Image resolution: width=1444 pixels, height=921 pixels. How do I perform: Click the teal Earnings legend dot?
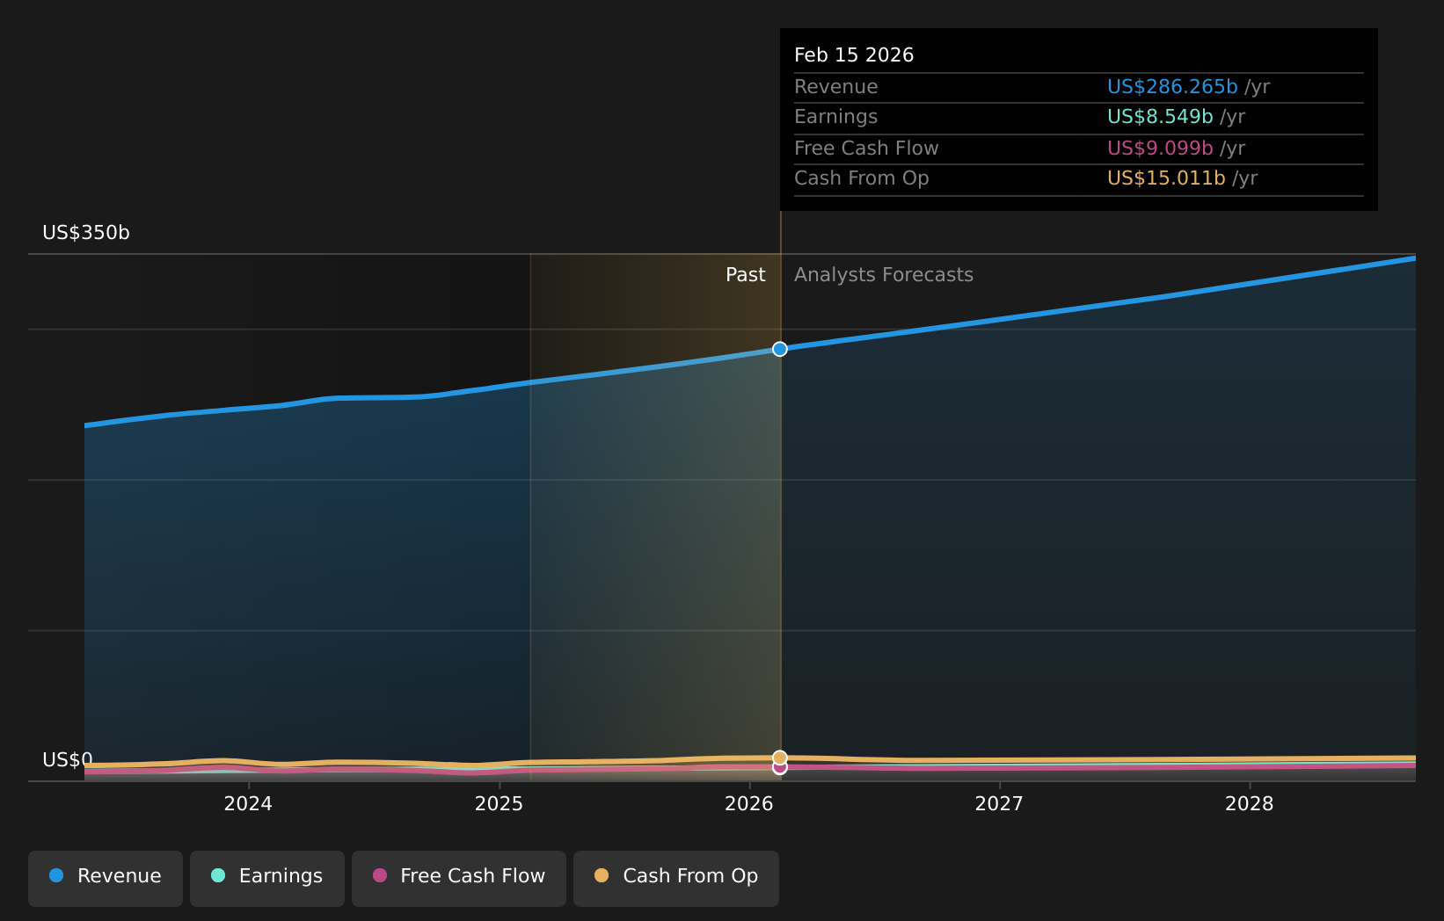(216, 875)
